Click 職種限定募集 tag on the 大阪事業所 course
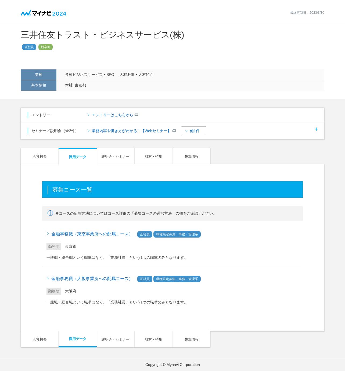The width and height of the screenshot is (345, 371). pyautogui.click(x=177, y=279)
